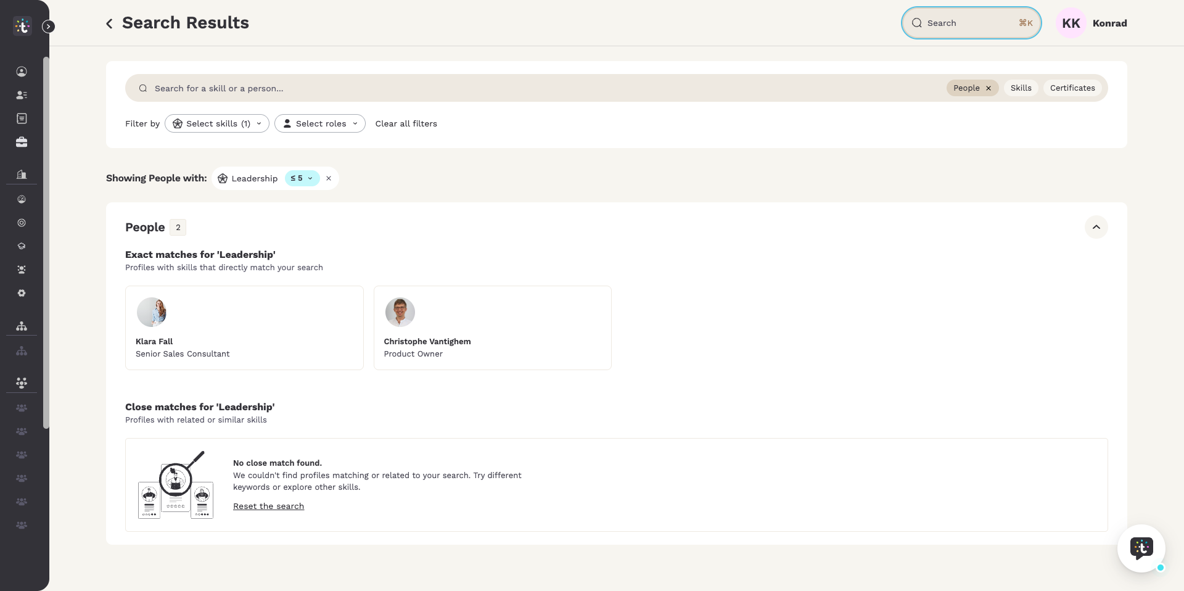Image resolution: width=1184 pixels, height=591 pixels.
Task: Click the name Christophe Vantighem
Action: pos(427,341)
